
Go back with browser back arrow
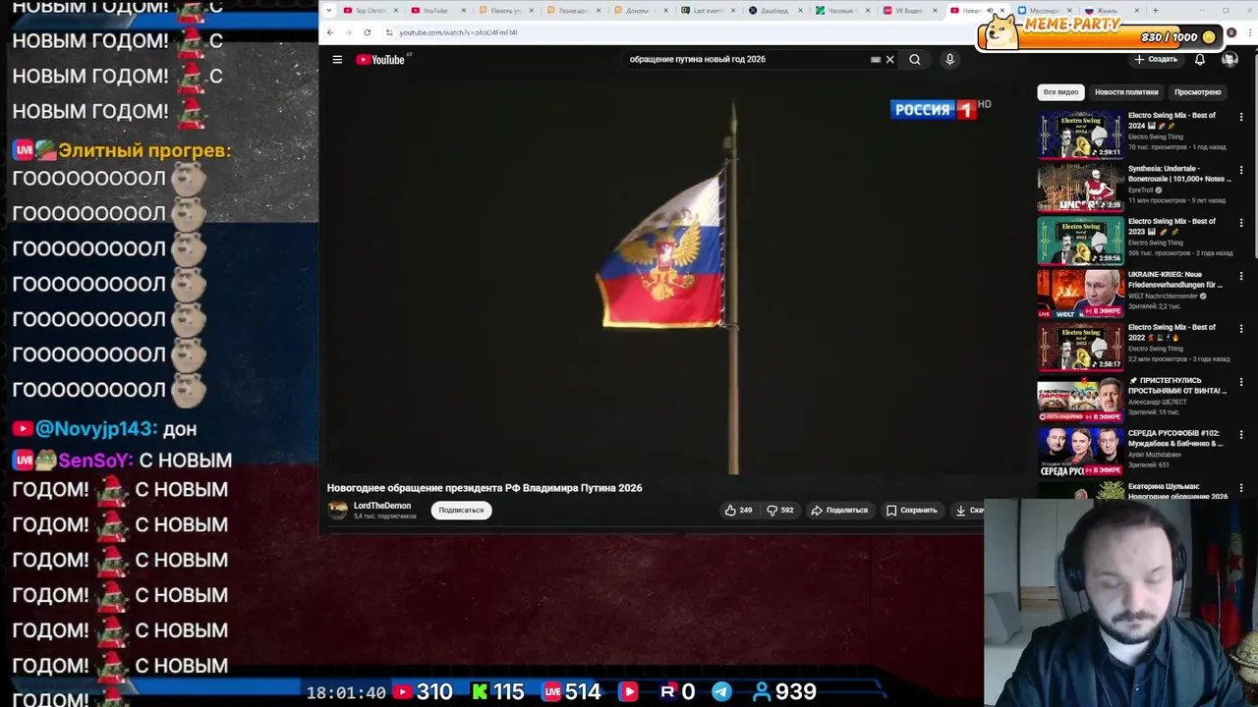point(330,32)
